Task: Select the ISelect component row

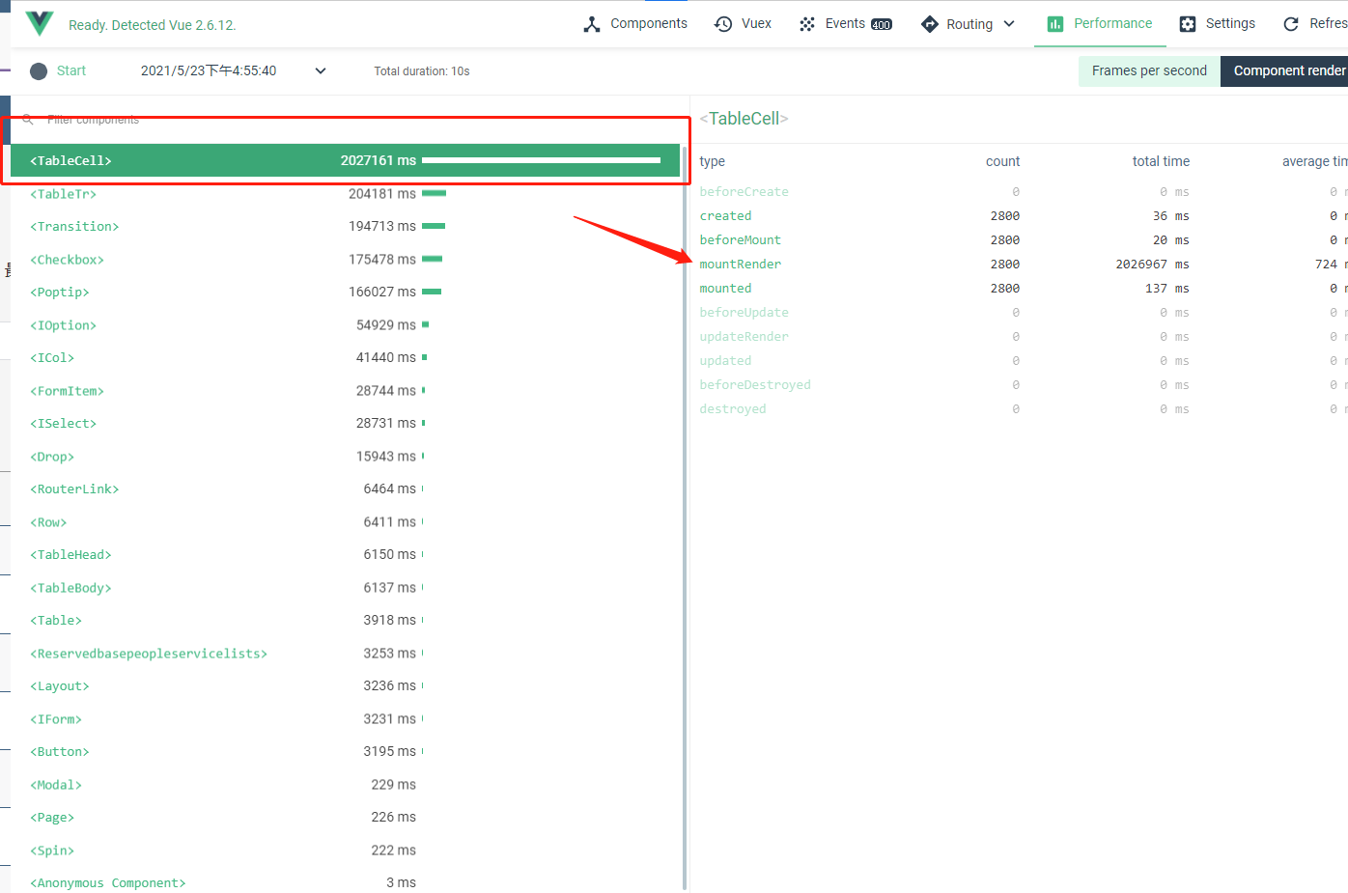Action: (345, 424)
